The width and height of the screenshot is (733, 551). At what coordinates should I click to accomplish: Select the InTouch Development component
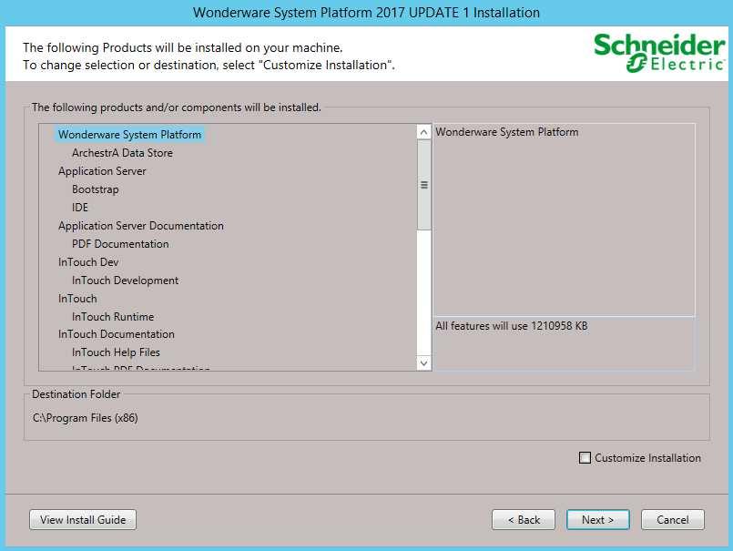pyautogui.click(x=125, y=281)
